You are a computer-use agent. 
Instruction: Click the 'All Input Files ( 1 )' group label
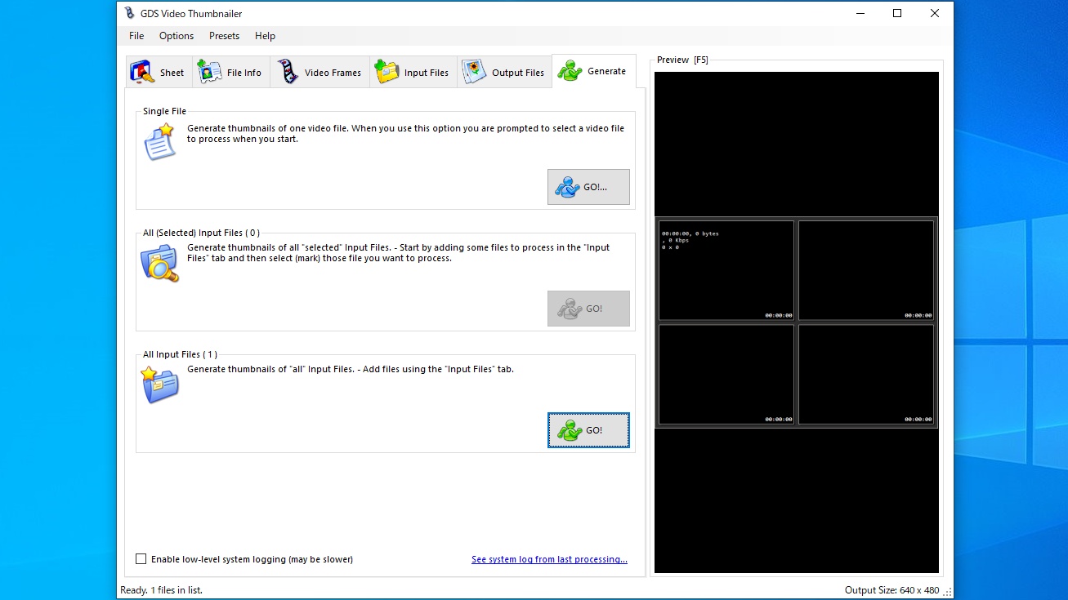coord(180,354)
